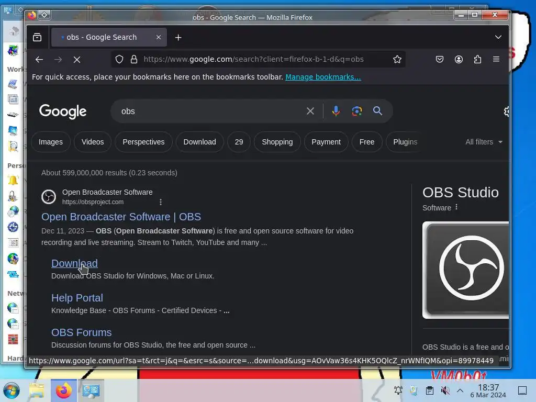Click the Google search magnifier button

(377, 111)
